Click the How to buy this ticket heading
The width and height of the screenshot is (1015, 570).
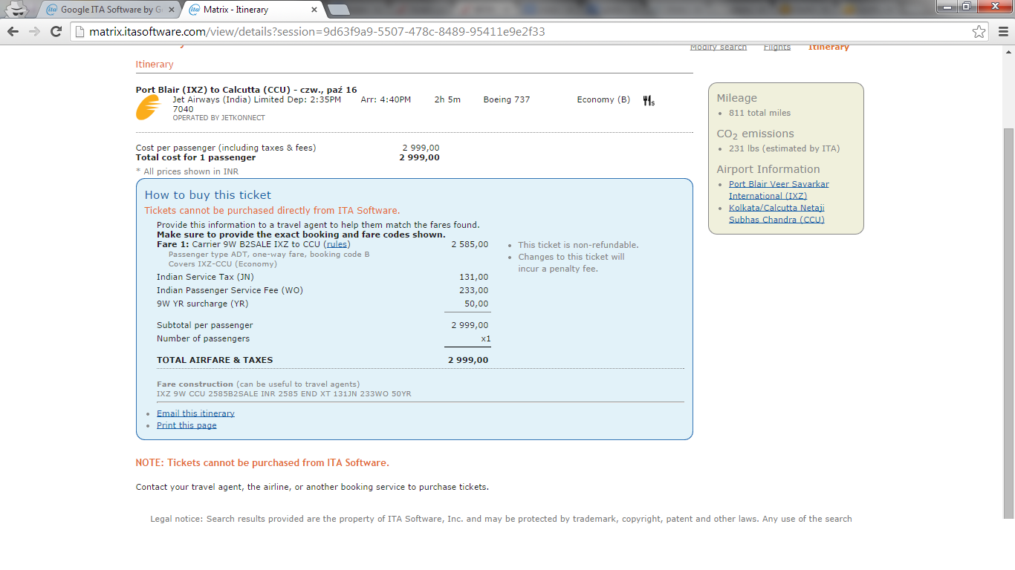[208, 195]
